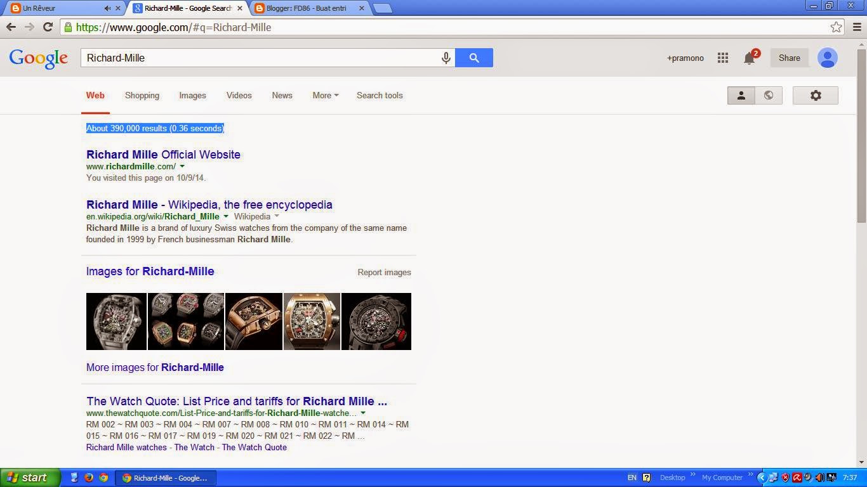Image resolution: width=867 pixels, height=487 pixels.
Task: Open the Chrome menu (hamburger icon)
Action: pyautogui.click(x=857, y=27)
